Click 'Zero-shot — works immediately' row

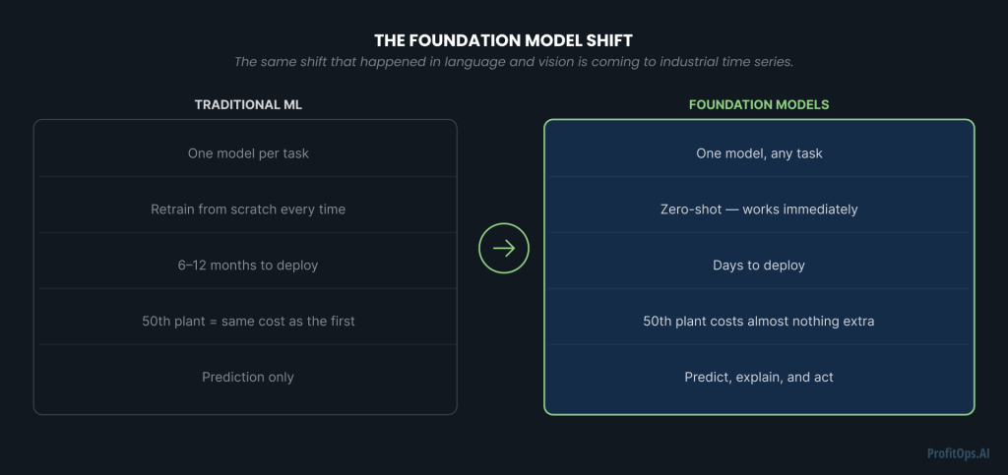pos(759,209)
